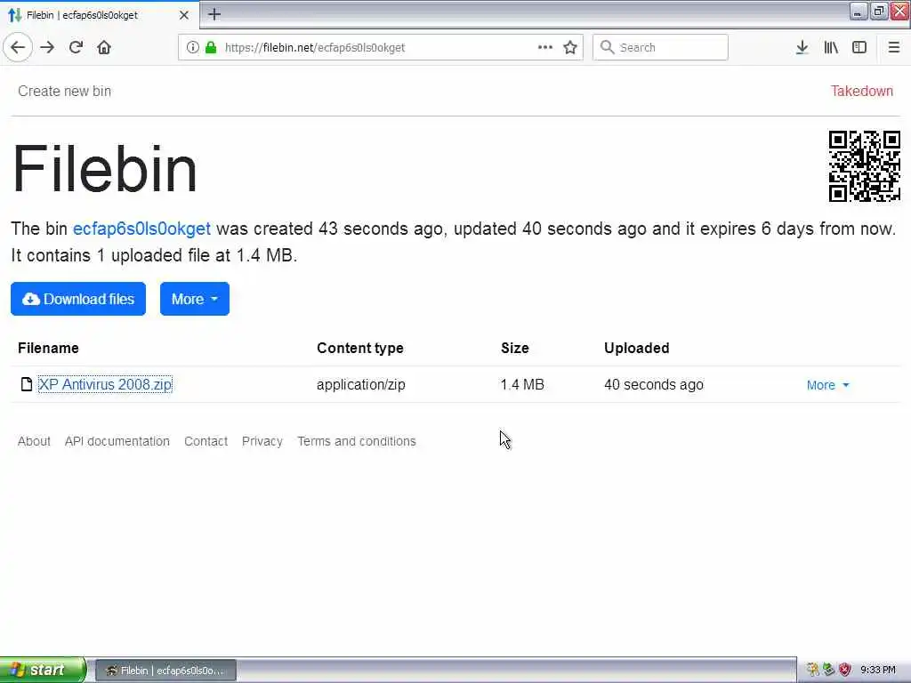This screenshot has width=911, height=683.
Task: Click the first system tray icon
Action: (812, 671)
